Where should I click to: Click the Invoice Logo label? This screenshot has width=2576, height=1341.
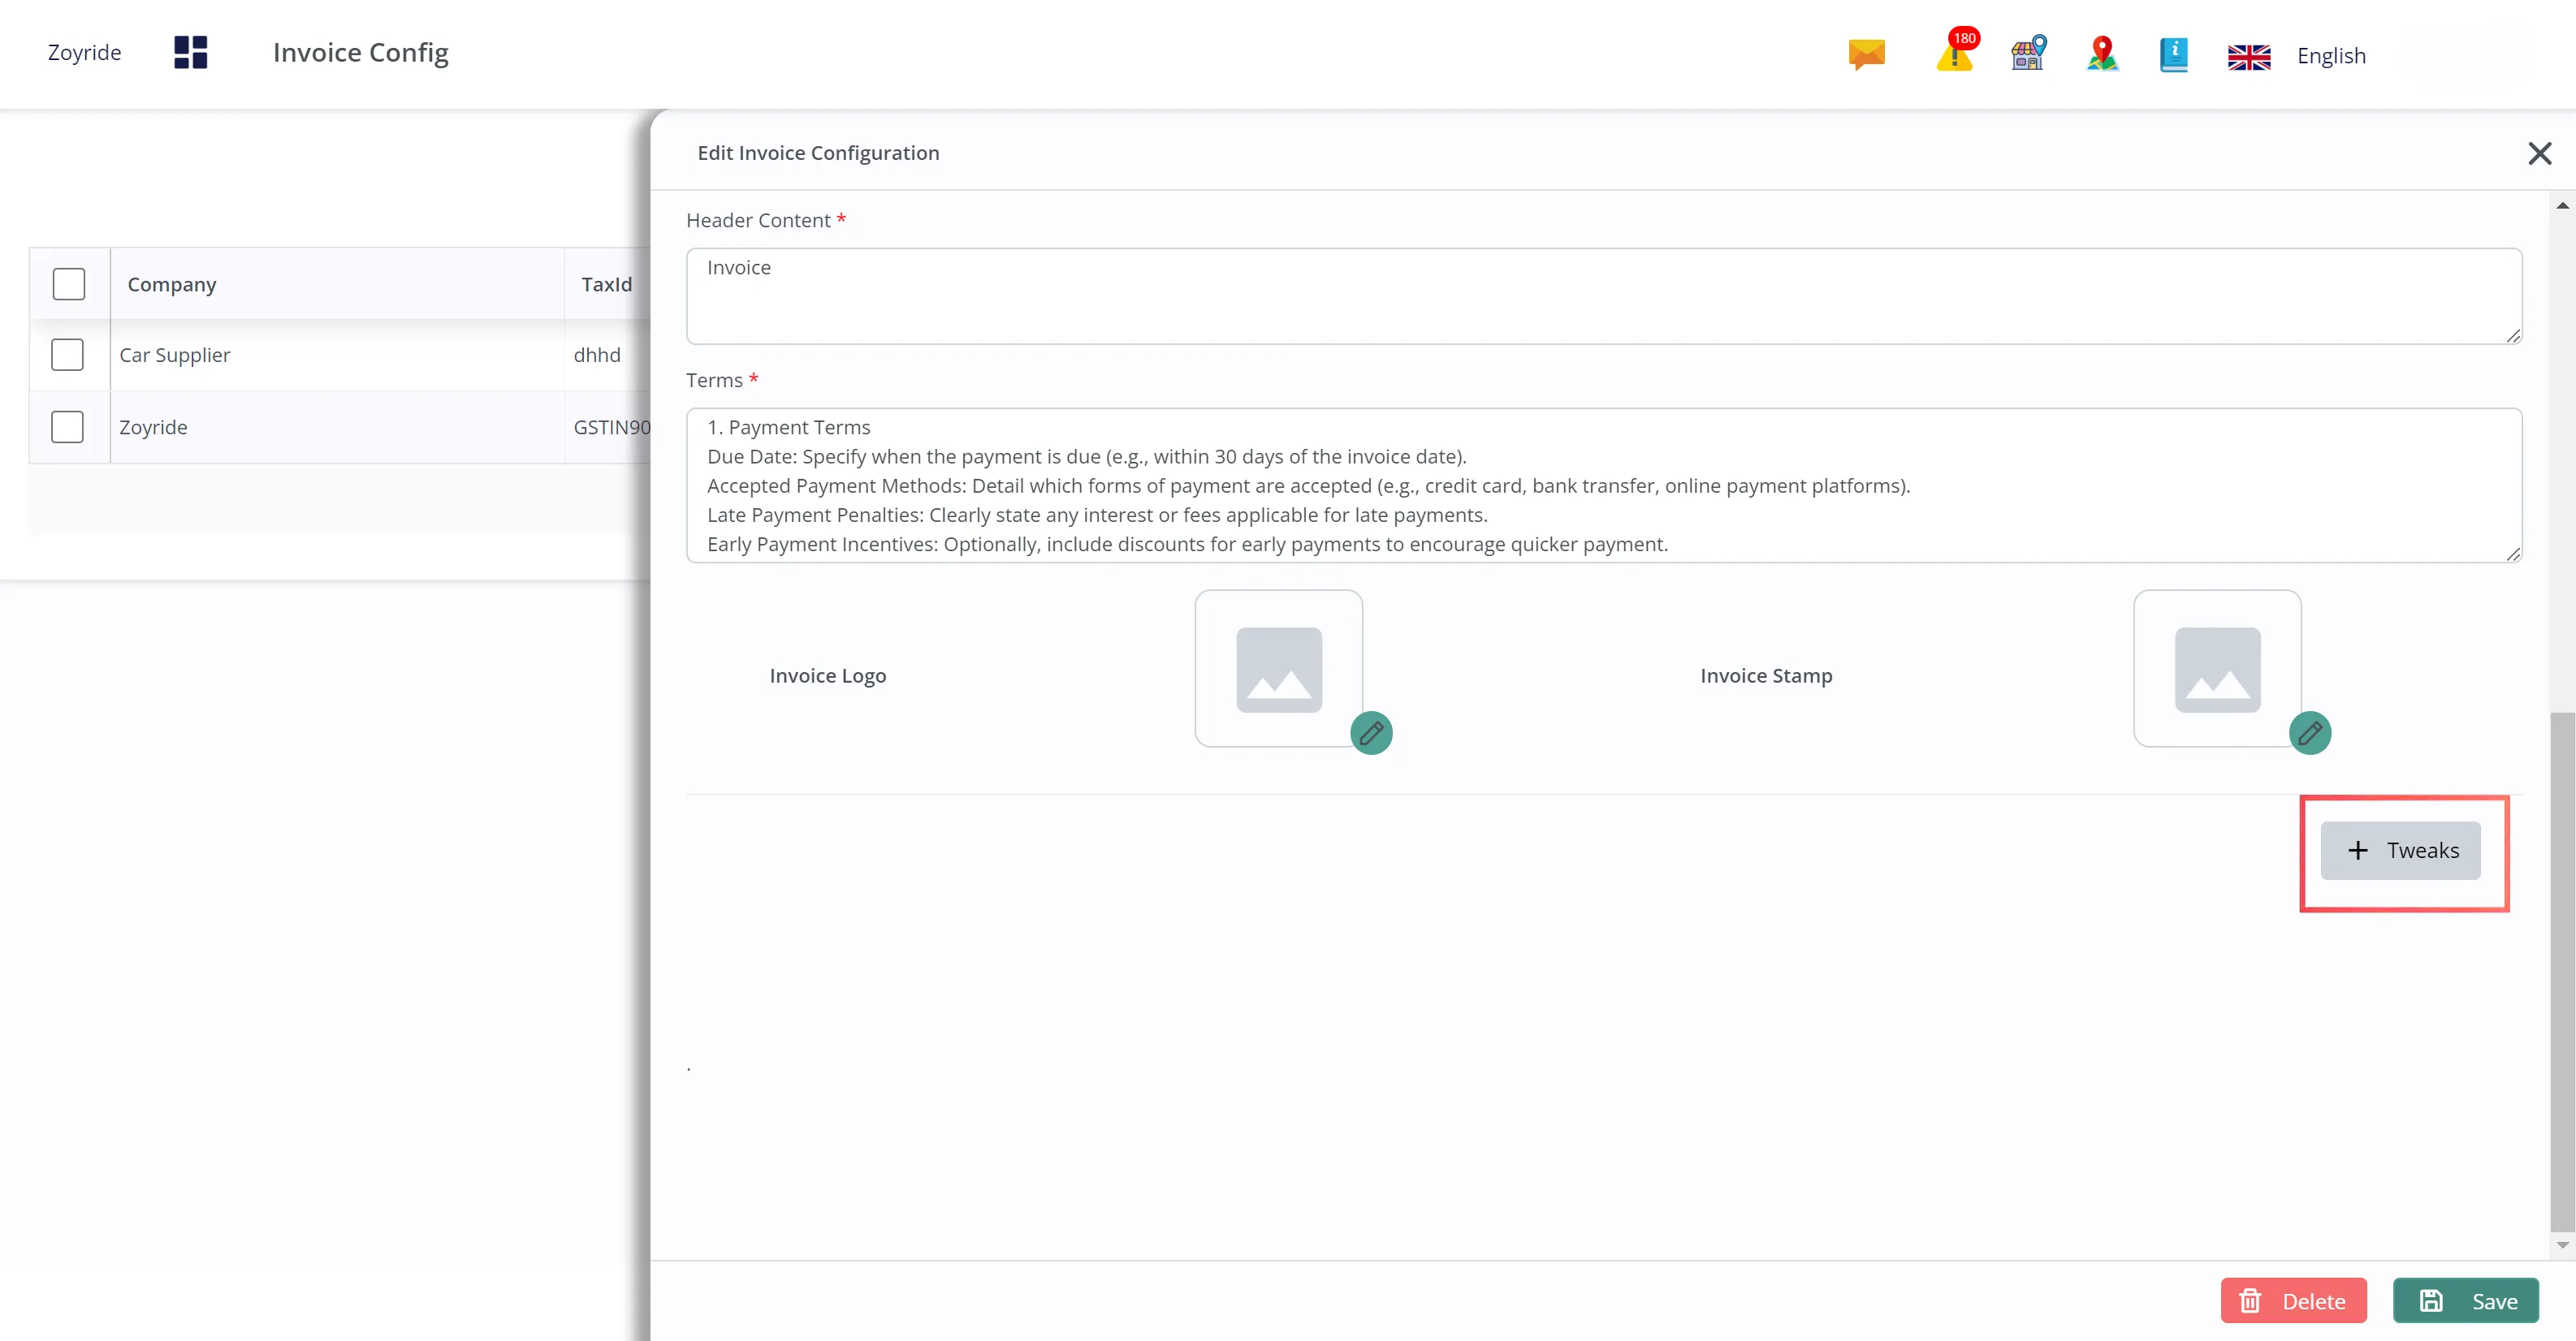tap(827, 675)
